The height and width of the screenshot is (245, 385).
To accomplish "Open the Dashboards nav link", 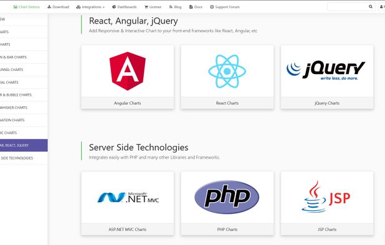I will pos(124,7).
